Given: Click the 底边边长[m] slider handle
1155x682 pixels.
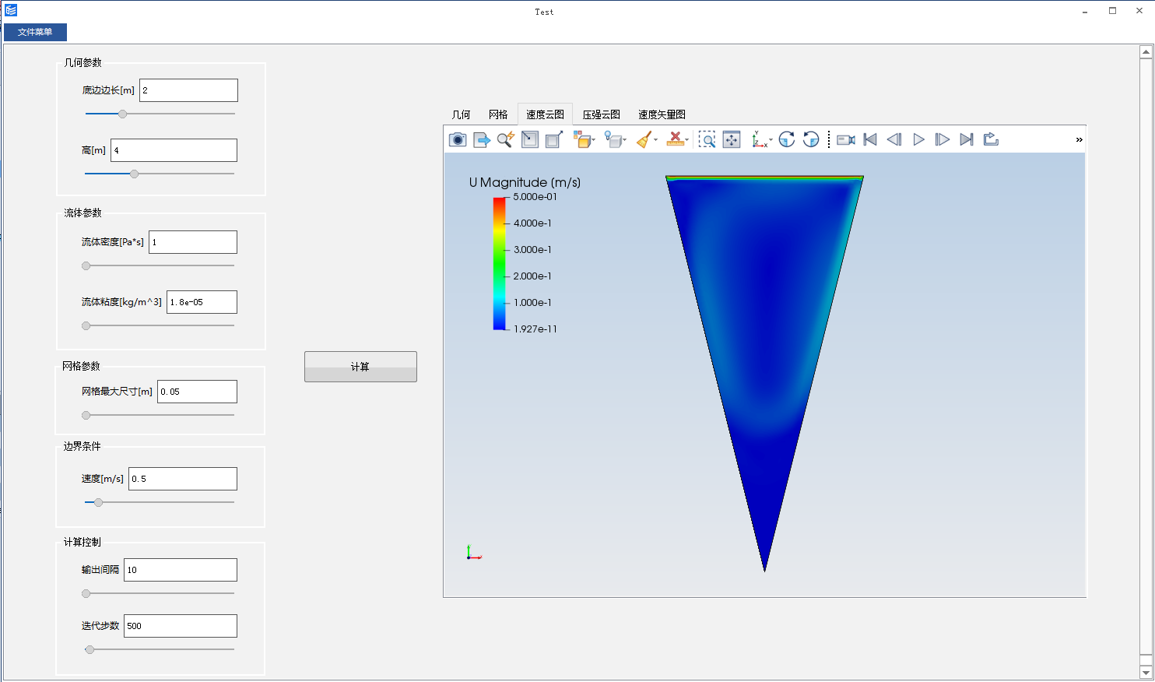Looking at the screenshot, I should [x=122, y=114].
